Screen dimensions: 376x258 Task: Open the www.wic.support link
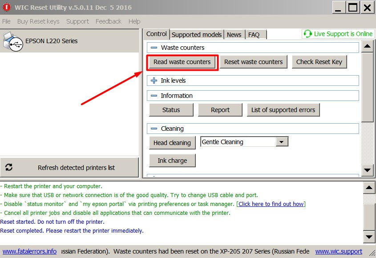coord(339,251)
